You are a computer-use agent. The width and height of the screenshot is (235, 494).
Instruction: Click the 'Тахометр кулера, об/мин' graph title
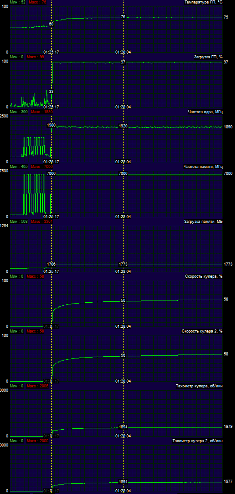click(x=199, y=386)
